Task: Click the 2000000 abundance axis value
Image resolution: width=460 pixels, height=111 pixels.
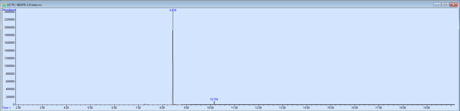Action: [x=9, y=27]
